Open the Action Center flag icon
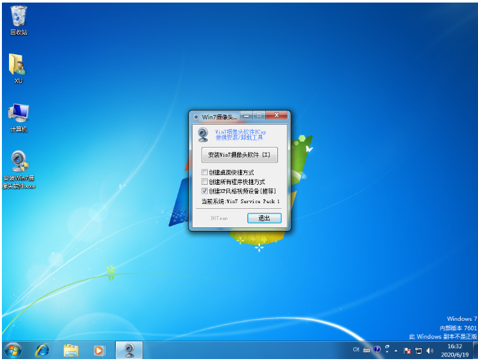Viewport: 478px width, 361px height. point(407,350)
